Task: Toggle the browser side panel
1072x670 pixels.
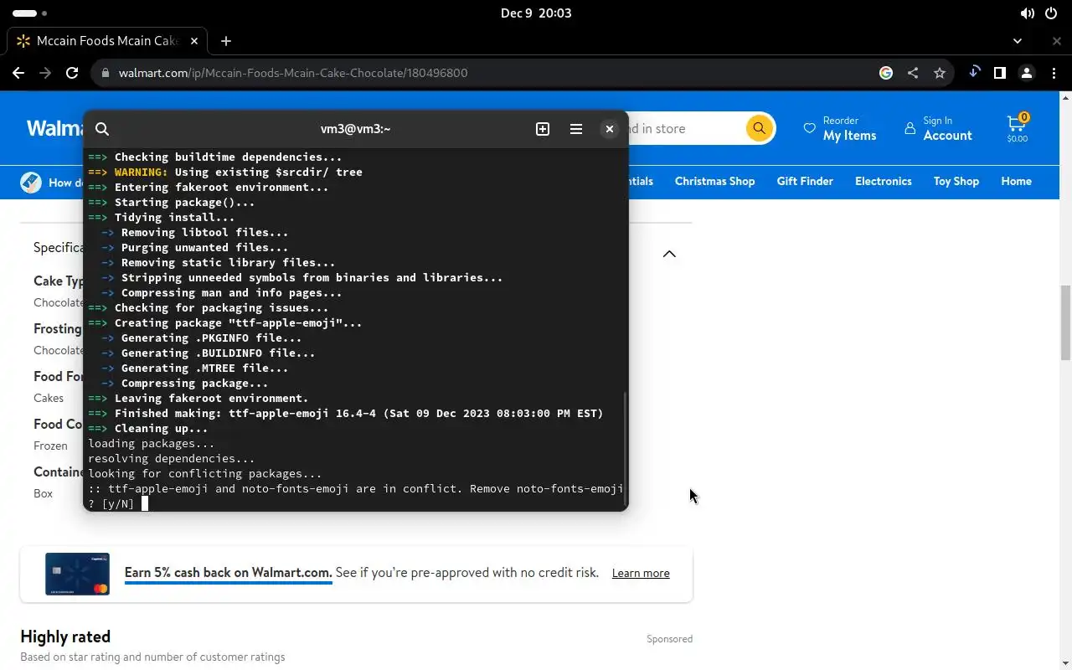Action: pos(999,73)
